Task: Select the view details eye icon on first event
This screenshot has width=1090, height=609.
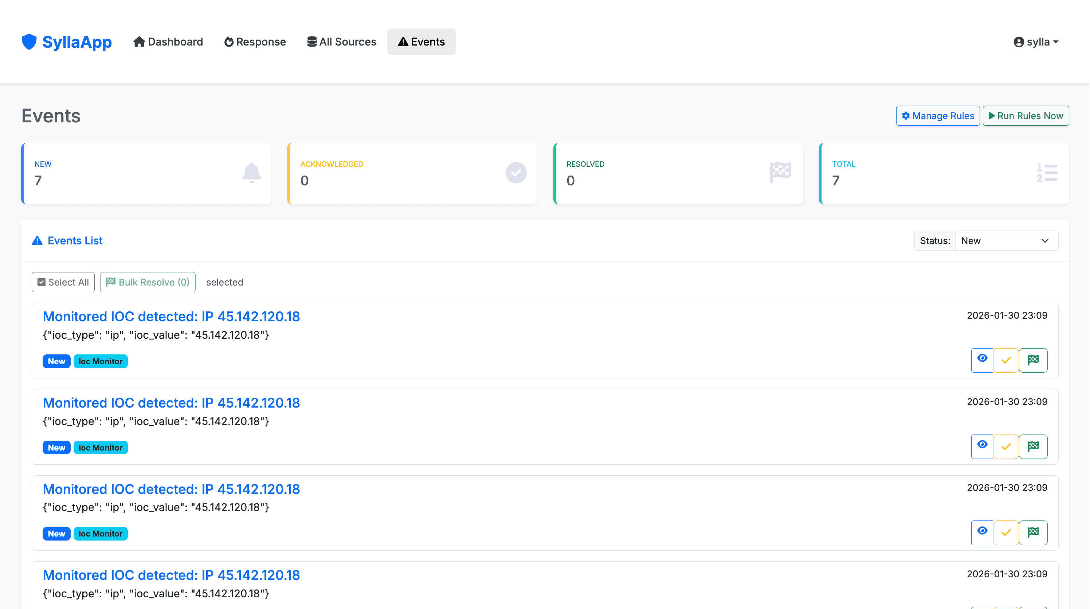Action: [x=982, y=360]
